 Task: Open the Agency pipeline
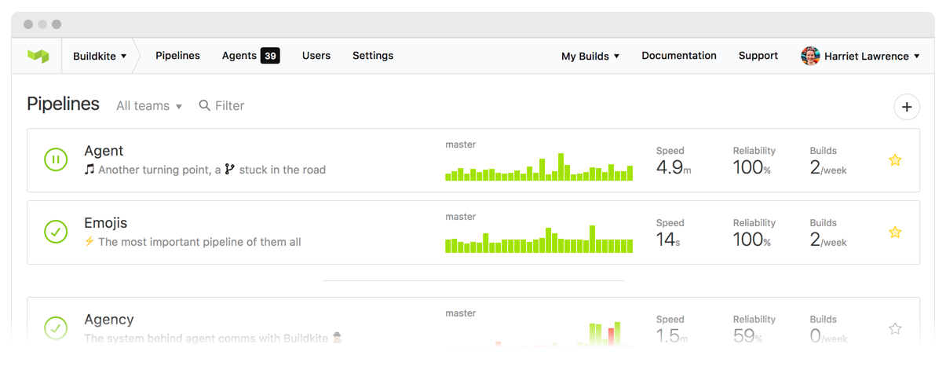point(109,320)
